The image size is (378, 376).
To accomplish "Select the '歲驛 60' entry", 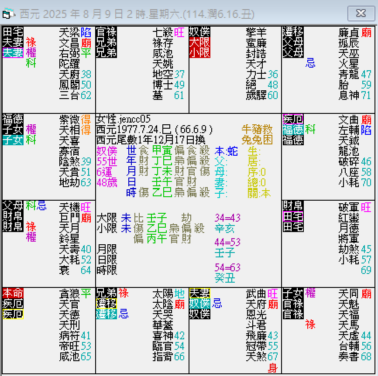I will point(262,96).
